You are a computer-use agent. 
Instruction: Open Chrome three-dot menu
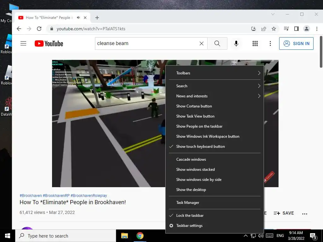pyautogui.click(x=317, y=29)
